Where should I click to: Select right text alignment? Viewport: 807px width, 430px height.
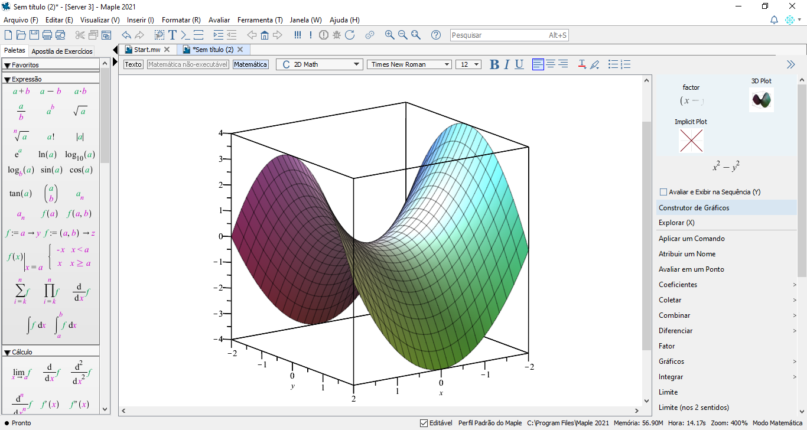point(564,64)
